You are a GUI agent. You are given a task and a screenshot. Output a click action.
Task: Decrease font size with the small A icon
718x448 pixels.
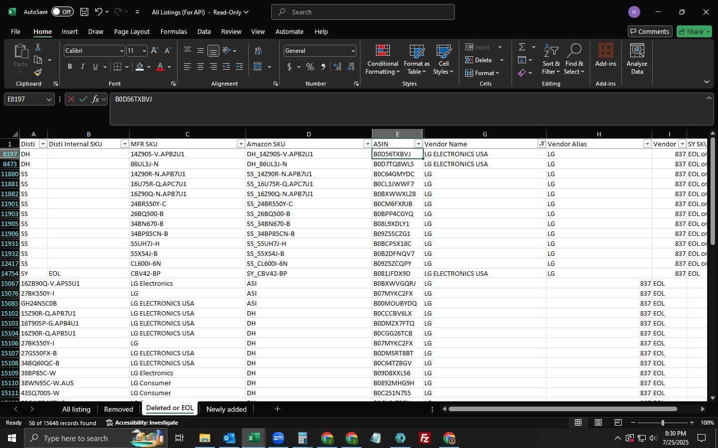coord(168,51)
